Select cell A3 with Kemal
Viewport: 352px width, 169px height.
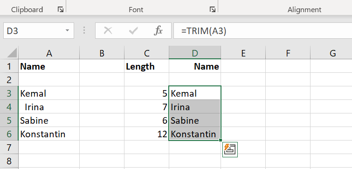pyautogui.click(x=49, y=93)
